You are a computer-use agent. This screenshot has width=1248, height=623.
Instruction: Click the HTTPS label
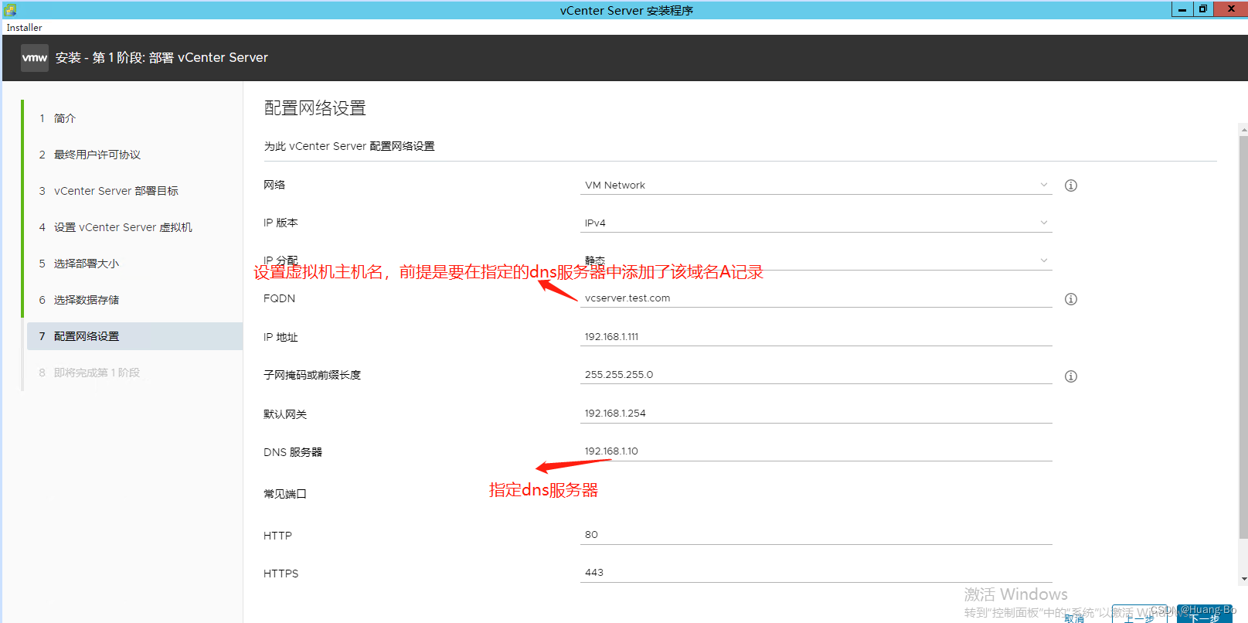click(281, 574)
